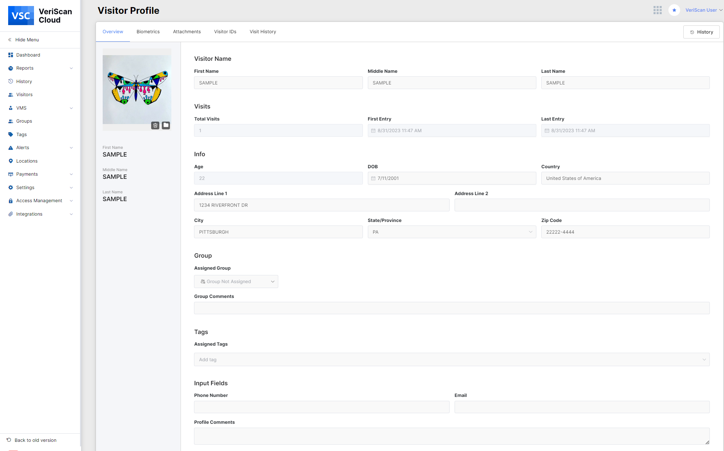
Task: Click the calendar icon in DOB field
Action: (373, 178)
